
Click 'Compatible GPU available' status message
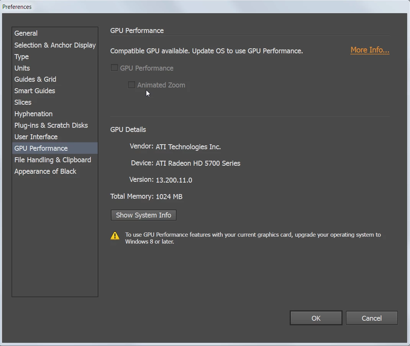click(x=206, y=51)
